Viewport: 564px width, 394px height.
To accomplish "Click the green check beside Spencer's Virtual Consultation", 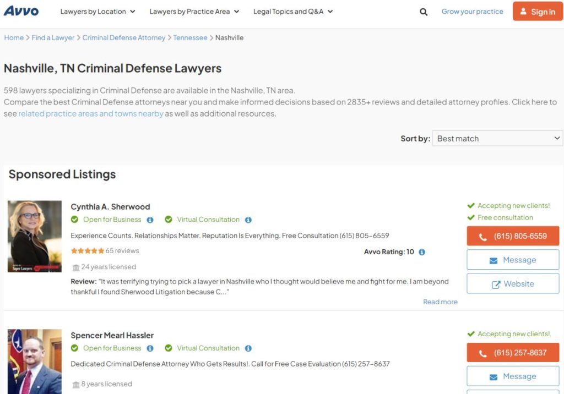I will tap(169, 348).
